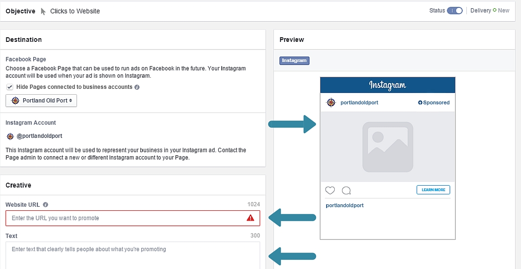The width and height of the screenshot is (521, 269).
Task: Open the Portland Old Port page dropdown
Action: (41, 101)
